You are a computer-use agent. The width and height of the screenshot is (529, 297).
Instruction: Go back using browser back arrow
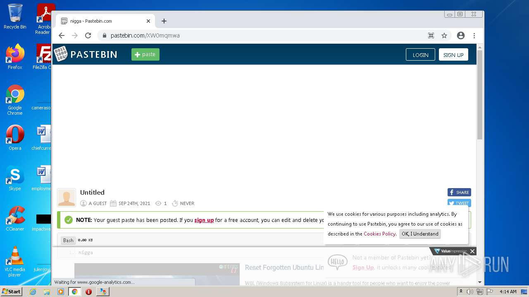(62, 35)
